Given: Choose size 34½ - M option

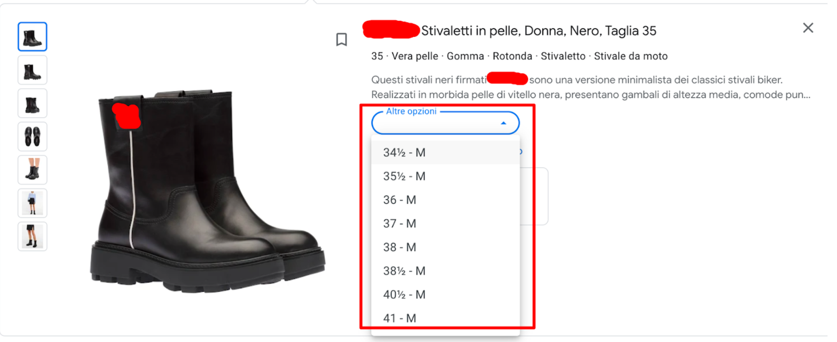Looking at the screenshot, I should click(x=405, y=153).
